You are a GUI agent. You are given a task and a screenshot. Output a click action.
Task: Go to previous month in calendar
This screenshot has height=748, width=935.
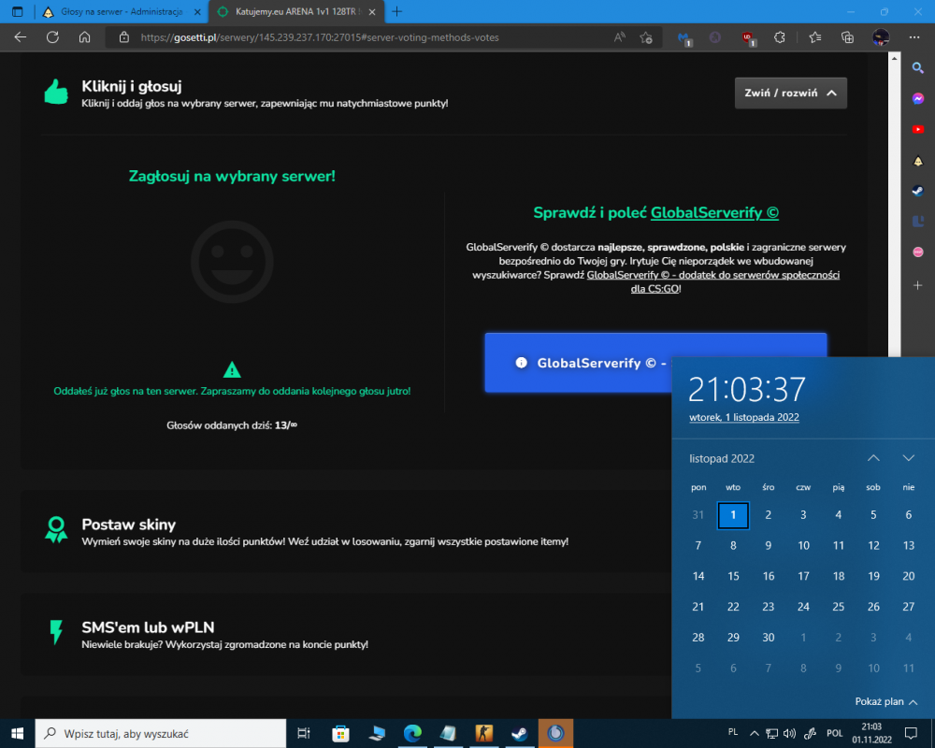click(x=873, y=458)
